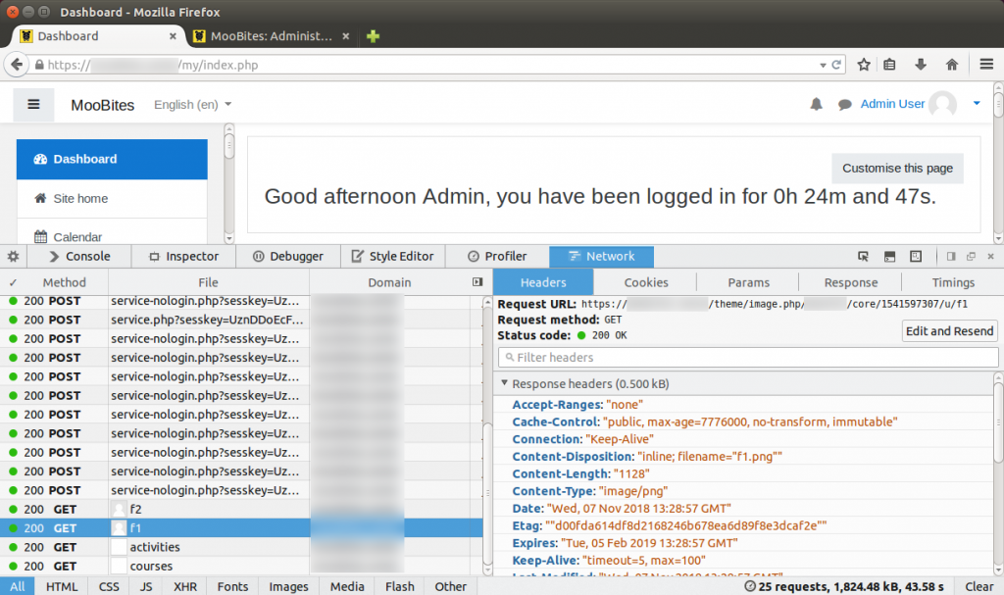This screenshot has width=1004, height=595.
Task: Expand the user menu caret
Action: click(977, 103)
